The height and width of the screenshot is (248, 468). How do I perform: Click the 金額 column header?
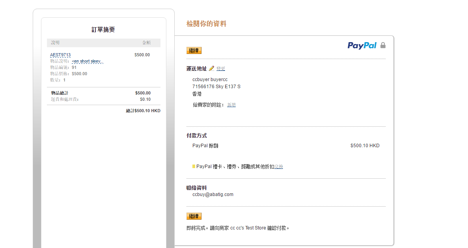click(x=146, y=43)
